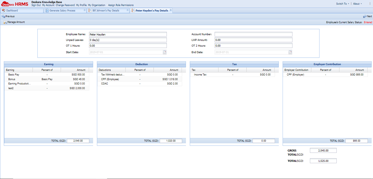Open the Start Date calendar picker icon
The width and height of the screenshot is (373, 179).
(165, 52)
